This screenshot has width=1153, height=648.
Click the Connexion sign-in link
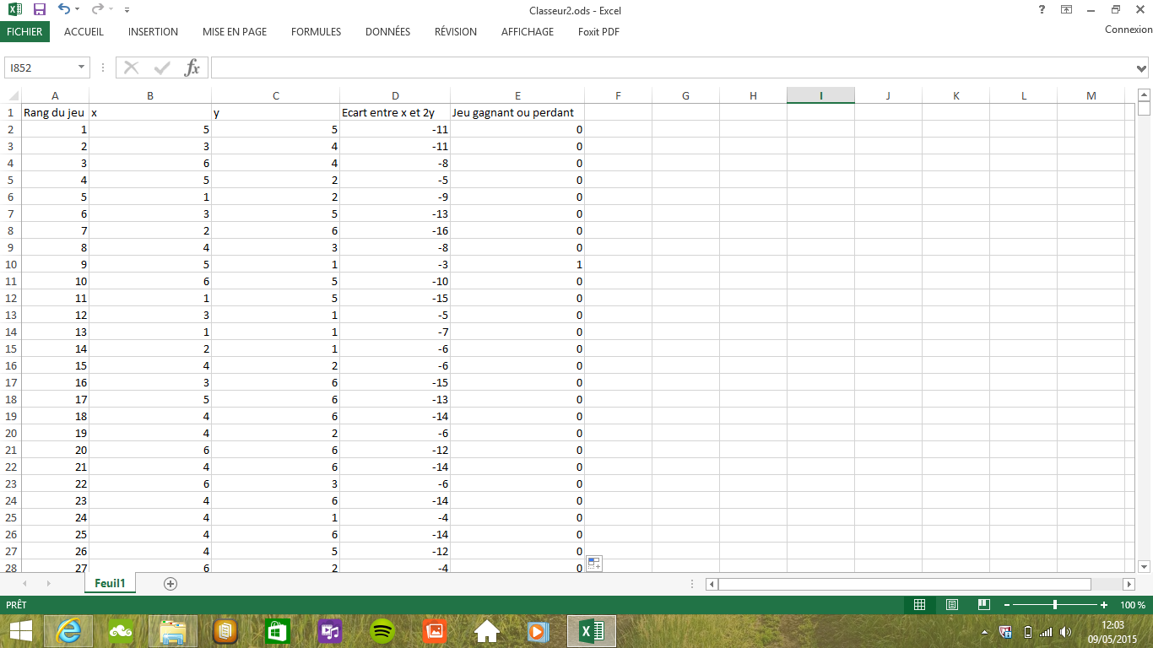click(x=1128, y=30)
